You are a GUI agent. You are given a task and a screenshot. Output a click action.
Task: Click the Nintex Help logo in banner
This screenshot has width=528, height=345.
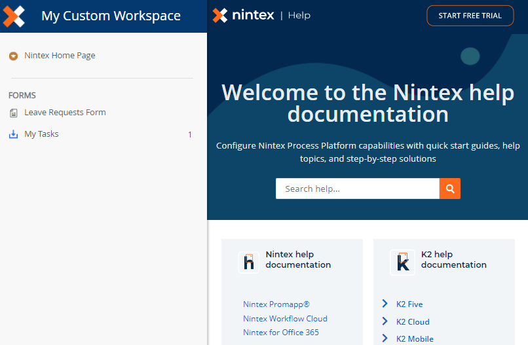pos(244,15)
